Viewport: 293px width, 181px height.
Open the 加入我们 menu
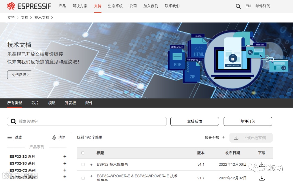point(151,6)
